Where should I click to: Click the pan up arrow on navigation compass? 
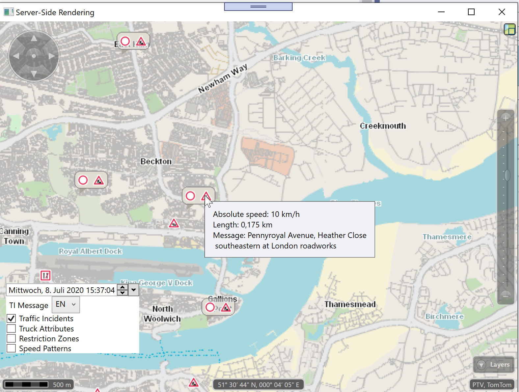(x=34, y=39)
